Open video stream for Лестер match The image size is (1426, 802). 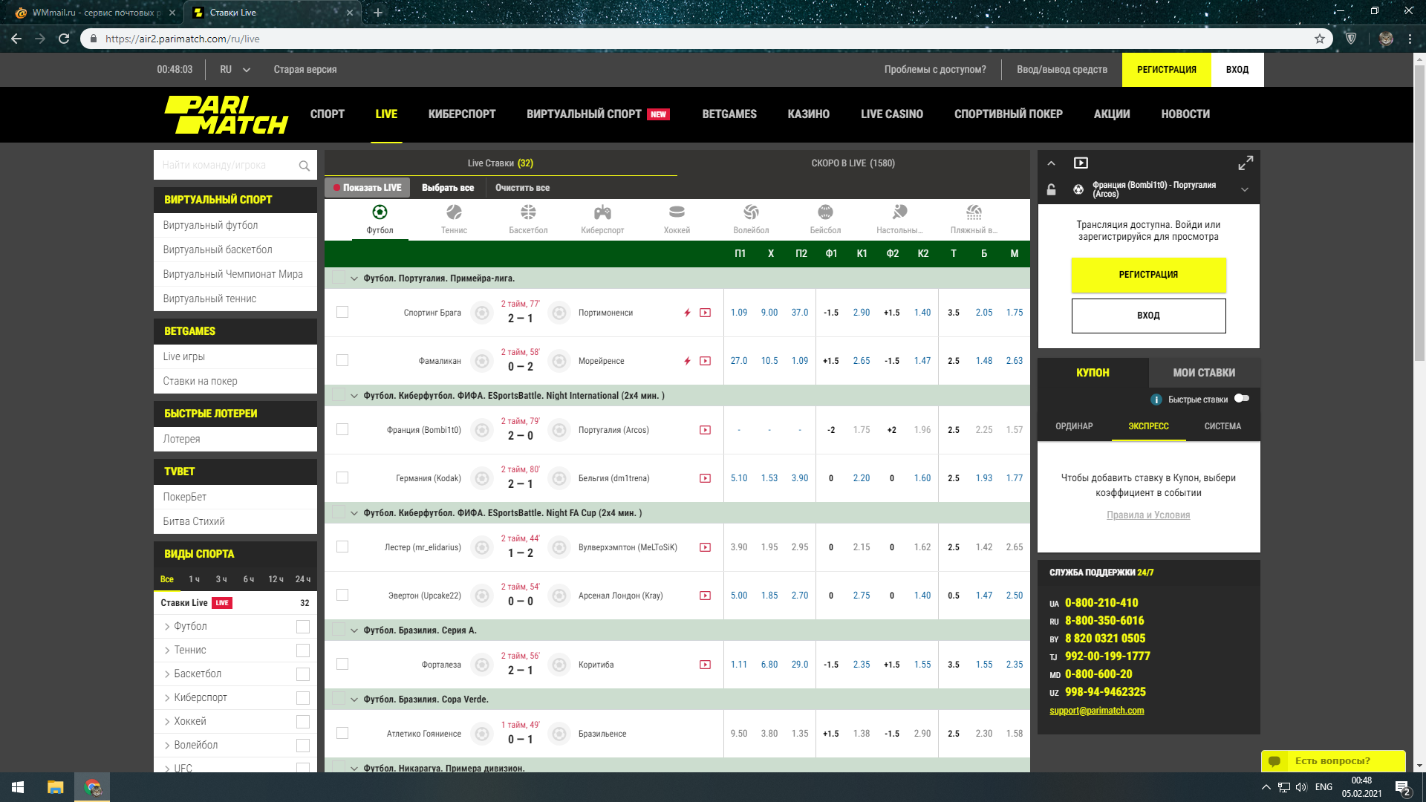pos(705,547)
